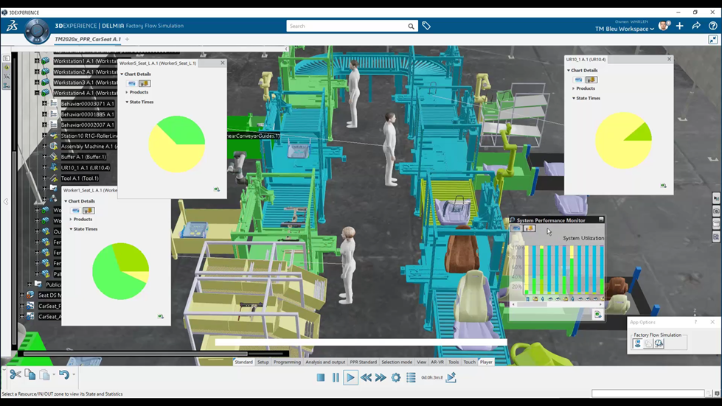Select the resource view icon in Worker5_Seat_L panel

pyautogui.click(x=145, y=83)
